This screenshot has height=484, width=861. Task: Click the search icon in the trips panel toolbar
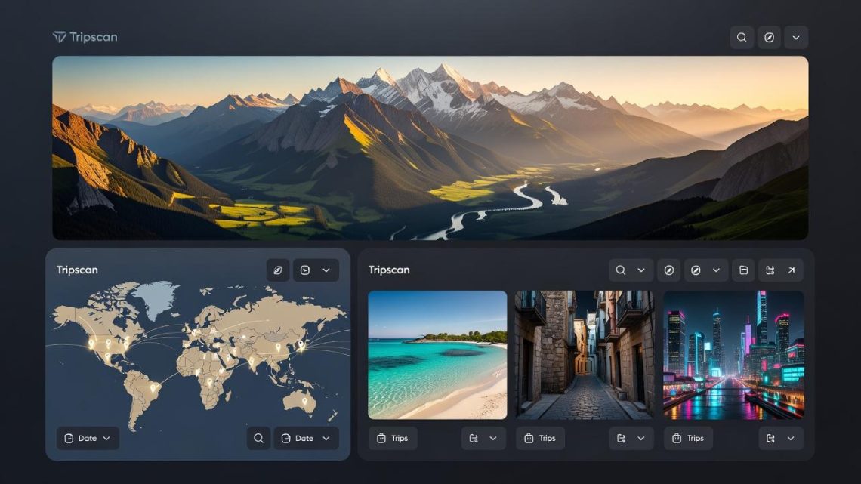pos(621,270)
